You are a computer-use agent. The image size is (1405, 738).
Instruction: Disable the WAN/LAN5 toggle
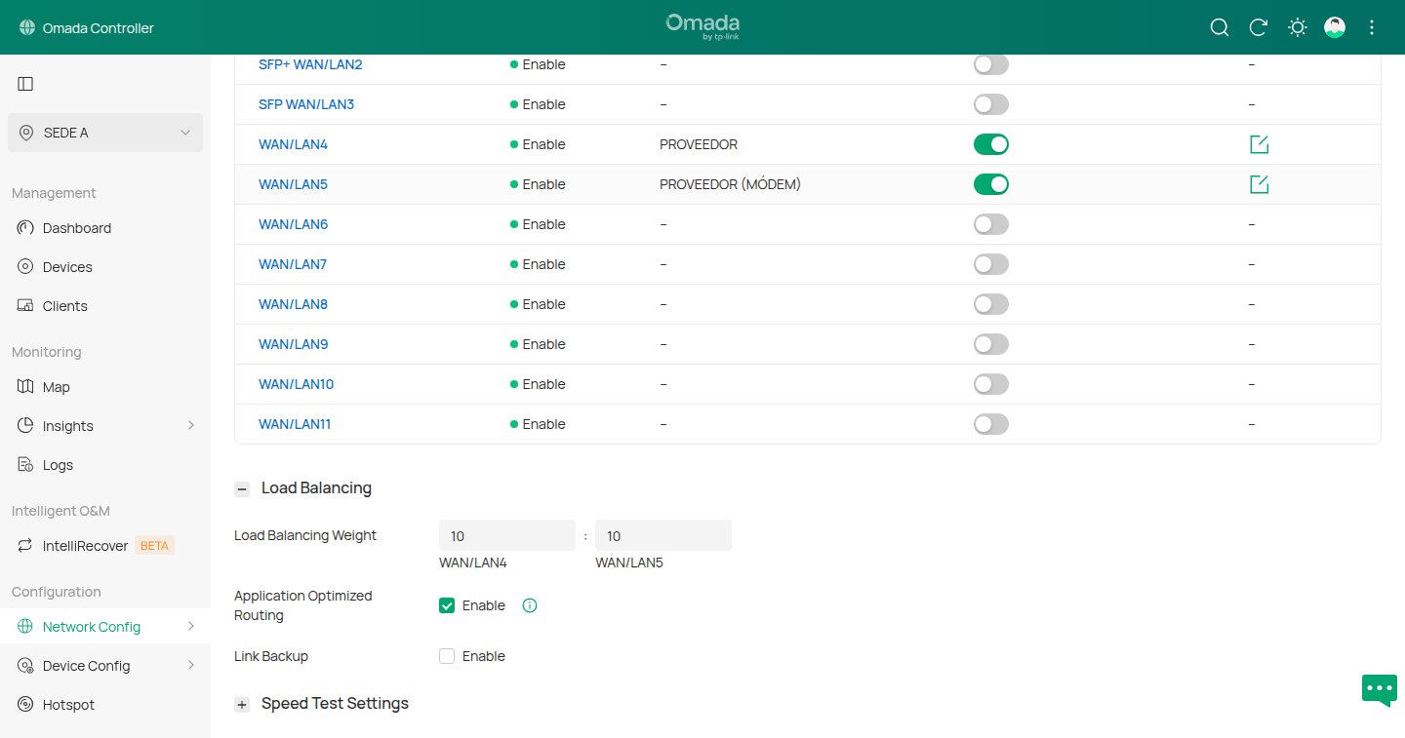[x=991, y=184]
